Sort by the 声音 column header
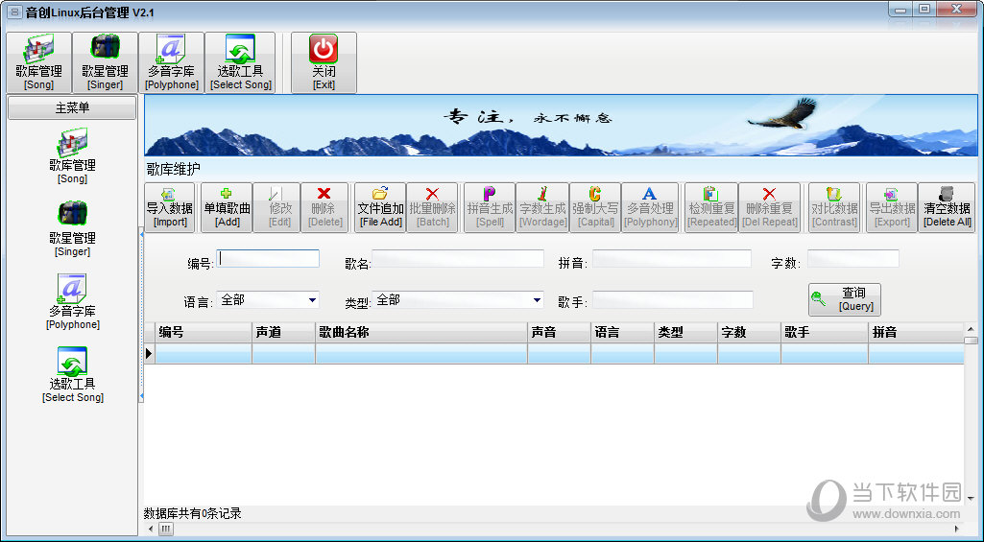Viewport: 984px width, 542px height. [x=559, y=333]
